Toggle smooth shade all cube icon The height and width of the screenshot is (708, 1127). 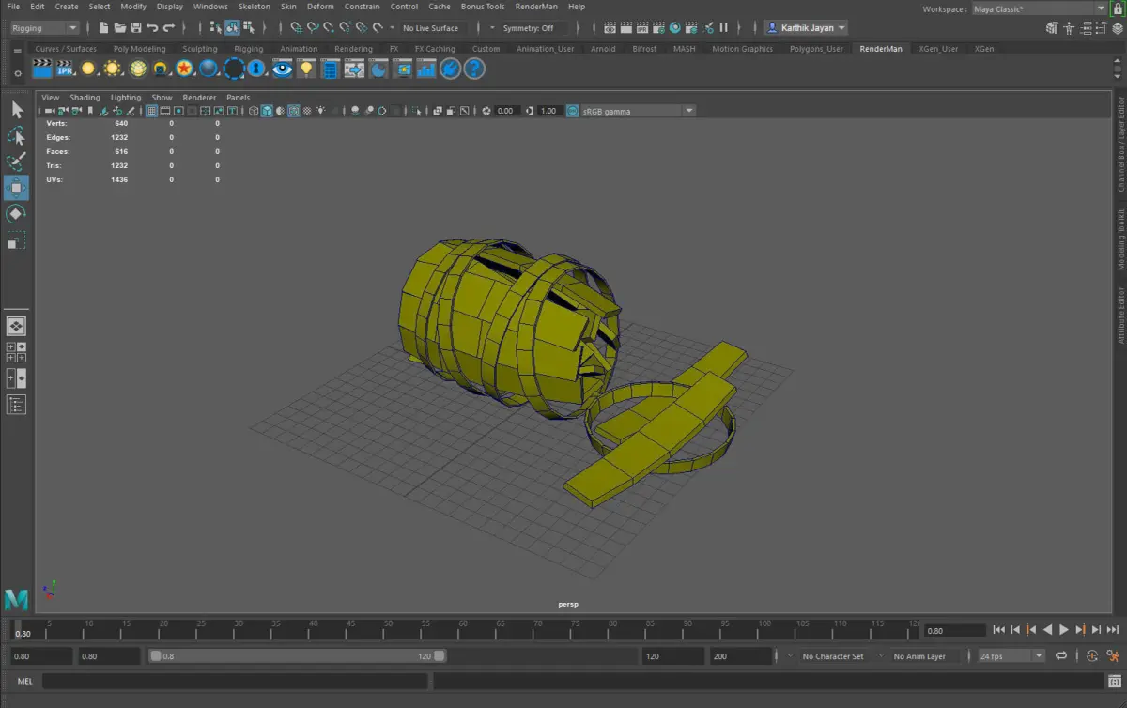coord(267,111)
